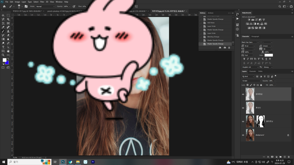Add a Color Balance adjustment
The height and width of the screenshot is (165, 294).
point(251,24)
